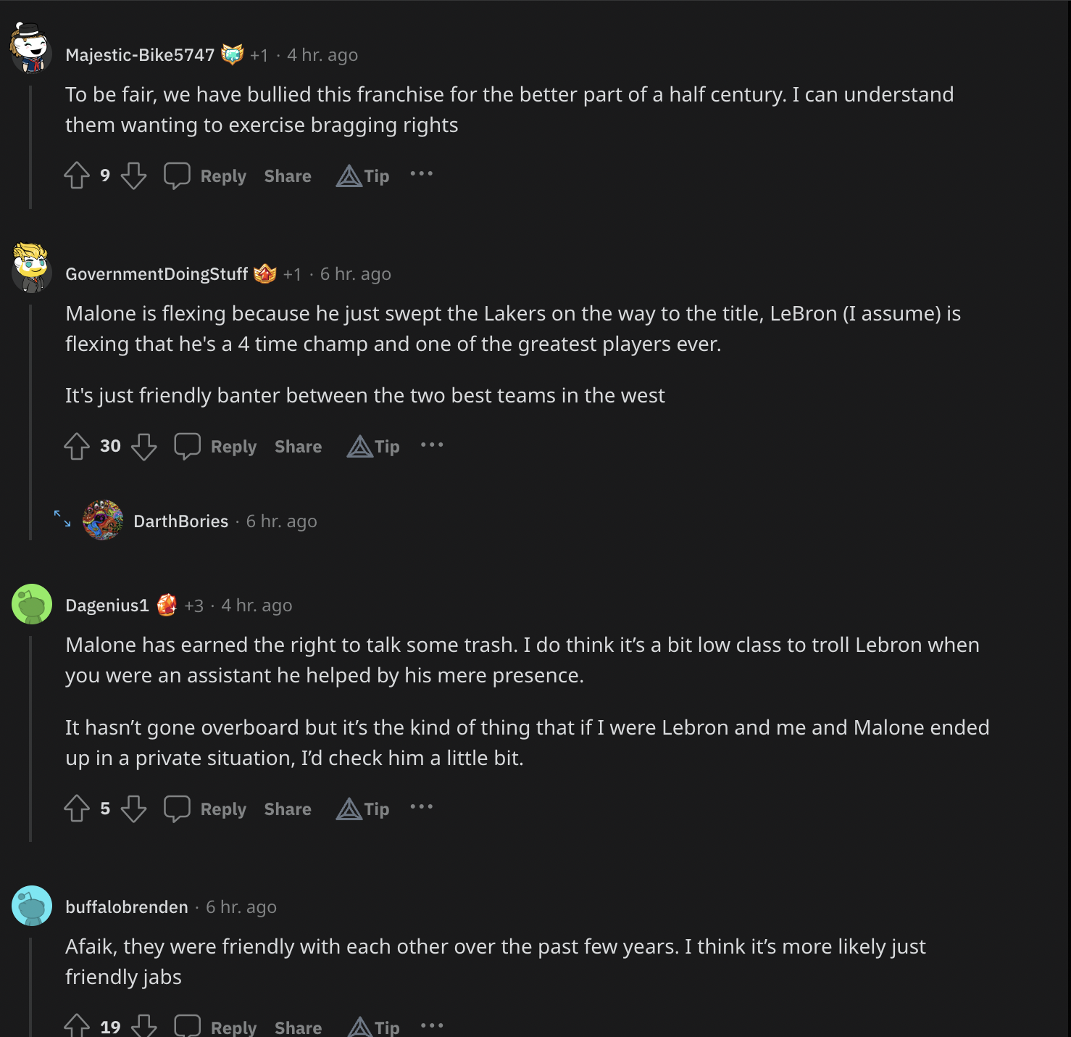This screenshot has height=1037, width=1071.
Task: Open overflow menu on Dagenius1's comment
Action: (x=421, y=806)
